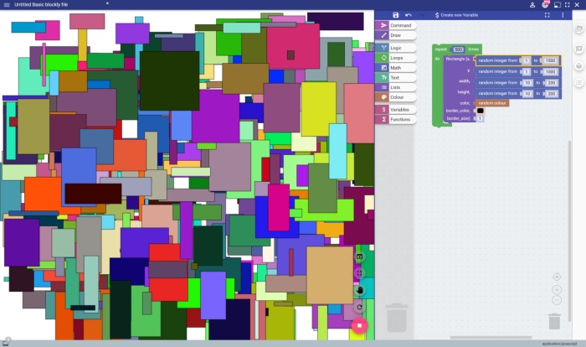Viewport: 586px width, 347px height.
Task: Toggle canvas fullscreen with dashed-corners icon
Action: pyautogui.click(x=359, y=273)
